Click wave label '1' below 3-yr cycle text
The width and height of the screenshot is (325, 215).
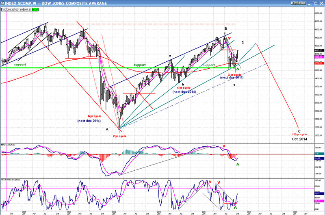pos(234,85)
